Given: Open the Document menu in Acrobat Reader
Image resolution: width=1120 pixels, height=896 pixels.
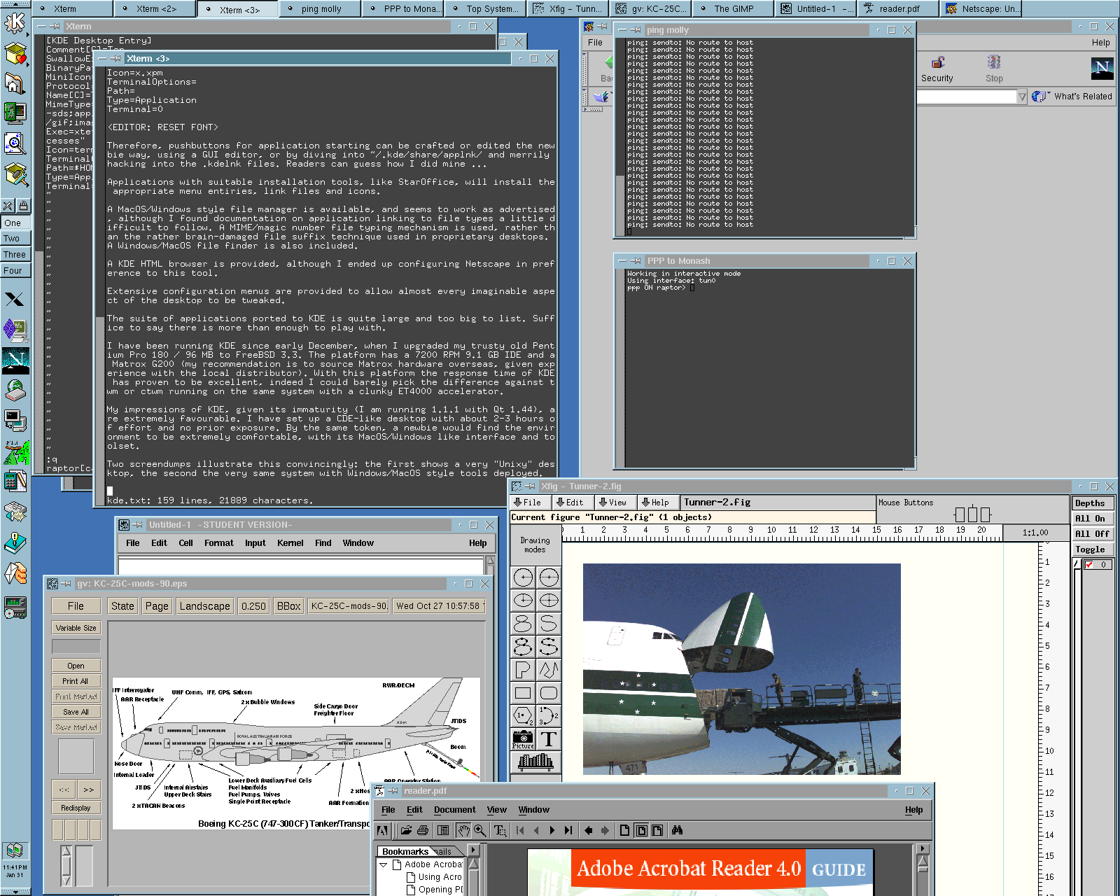Looking at the screenshot, I should click(x=454, y=810).
